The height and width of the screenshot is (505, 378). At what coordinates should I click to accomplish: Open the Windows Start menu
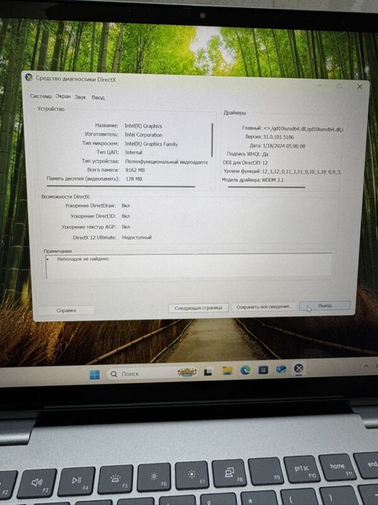(x=94, y=375)
